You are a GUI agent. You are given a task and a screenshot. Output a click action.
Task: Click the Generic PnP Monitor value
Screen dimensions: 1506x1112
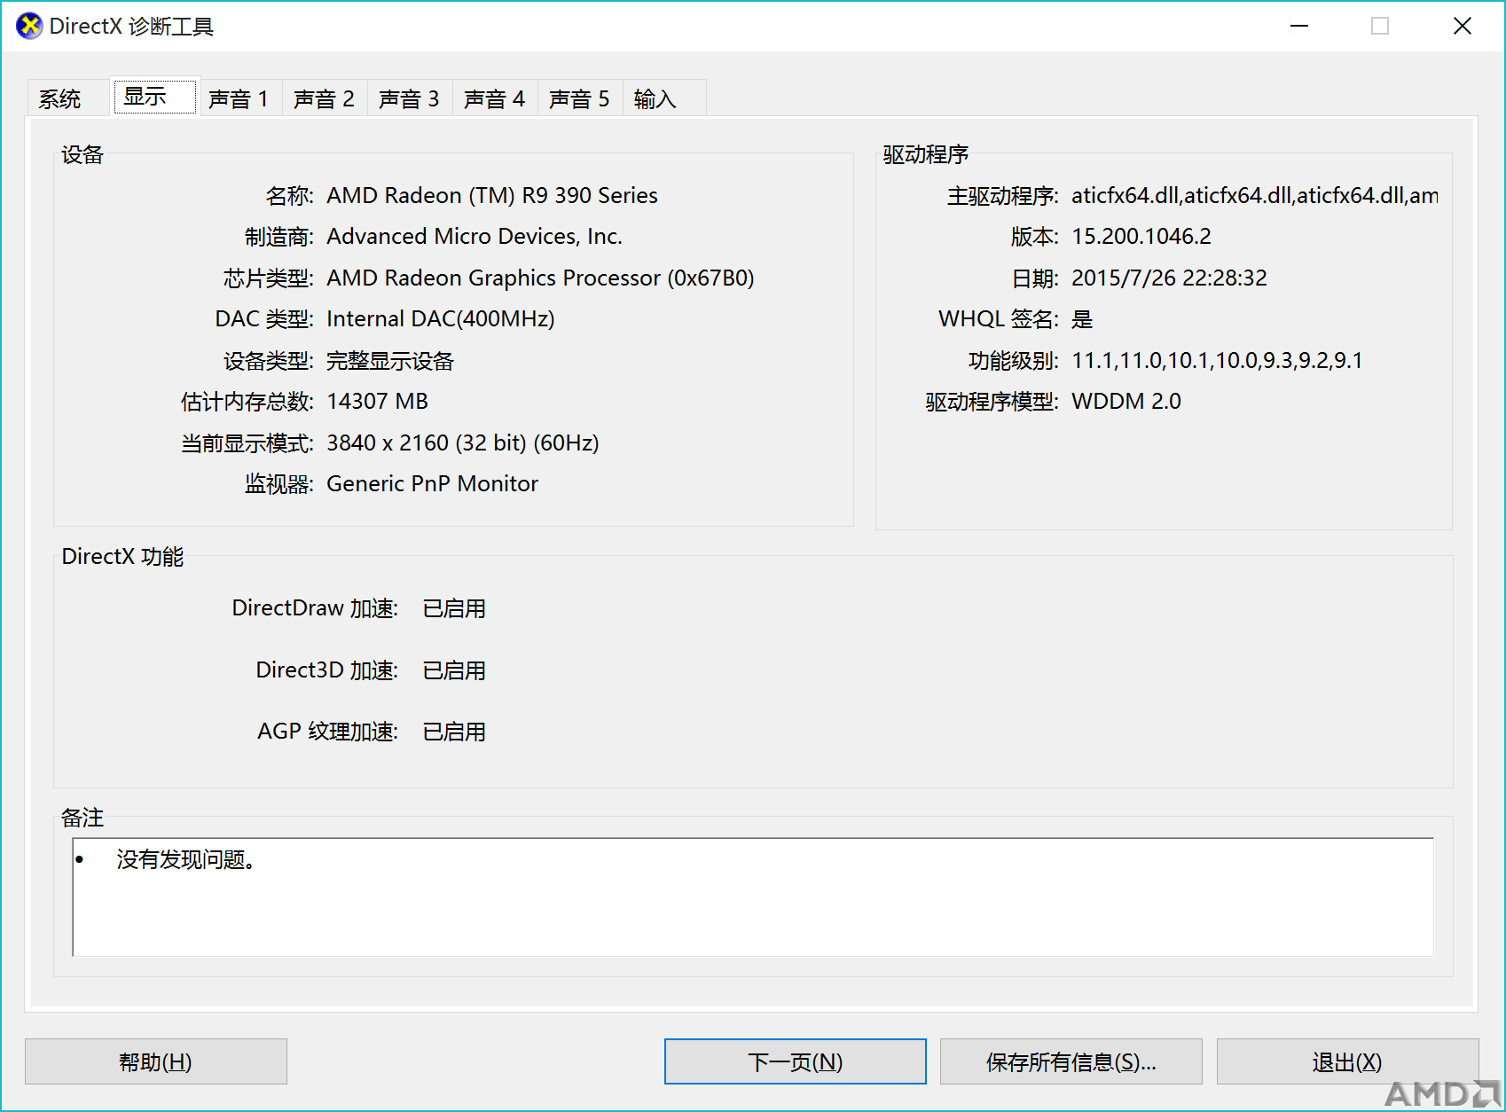tap(433, 484)
